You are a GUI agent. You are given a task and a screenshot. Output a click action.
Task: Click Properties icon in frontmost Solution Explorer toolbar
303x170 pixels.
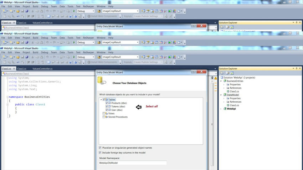click(222, 73)
